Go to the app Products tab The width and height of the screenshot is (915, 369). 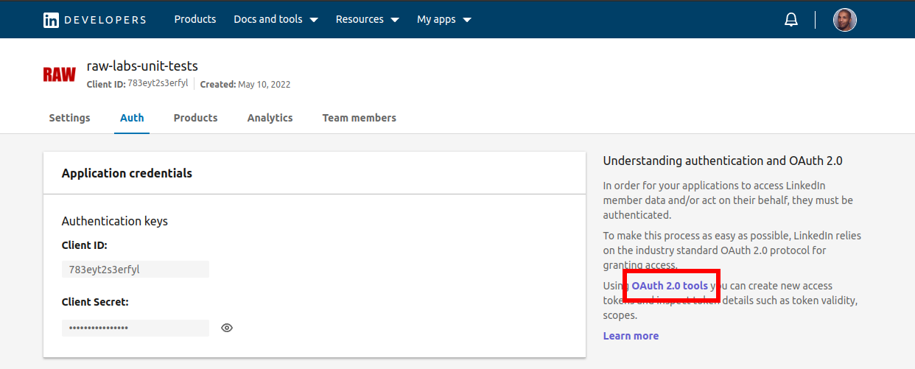tap(195, 118)
